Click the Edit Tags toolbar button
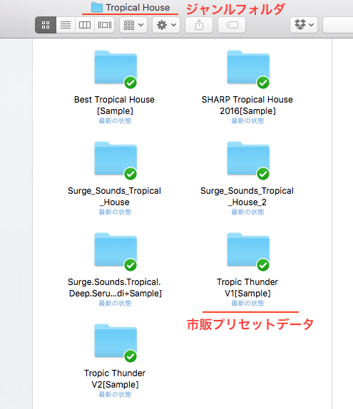This screenshot has width=353, height=409. 232,25
